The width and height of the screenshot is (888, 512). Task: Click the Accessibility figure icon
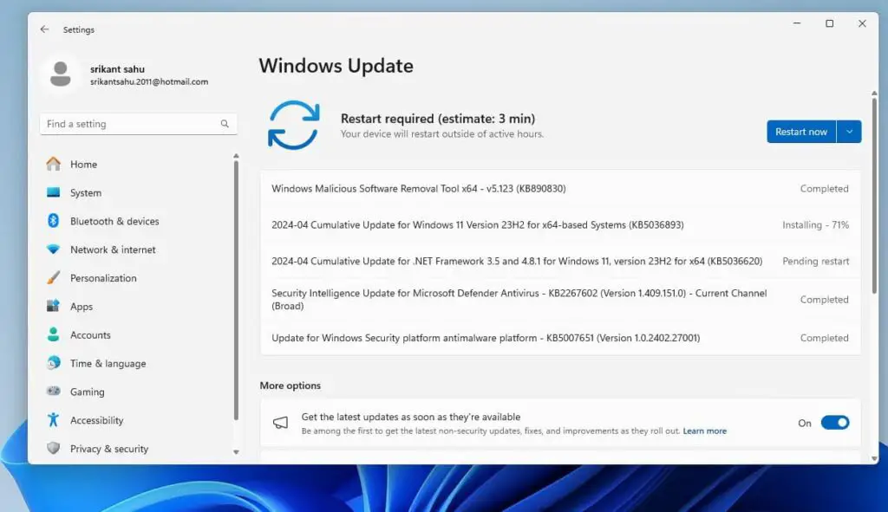[55, 420]
